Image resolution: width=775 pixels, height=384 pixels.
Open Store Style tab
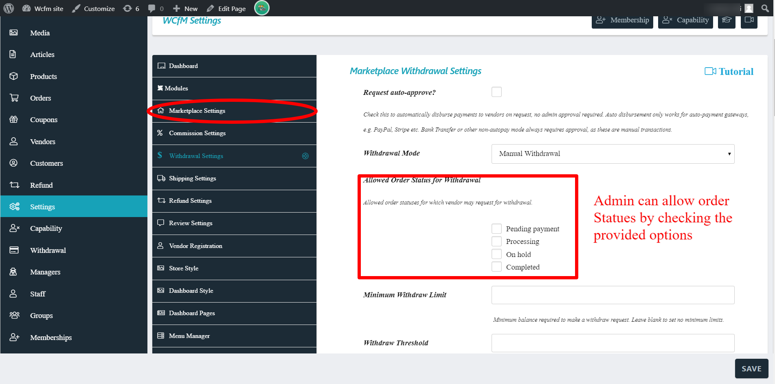coord(234,268)
